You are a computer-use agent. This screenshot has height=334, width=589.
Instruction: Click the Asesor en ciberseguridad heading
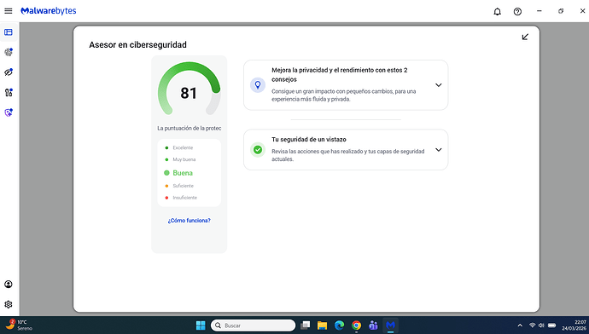[137, 44]
